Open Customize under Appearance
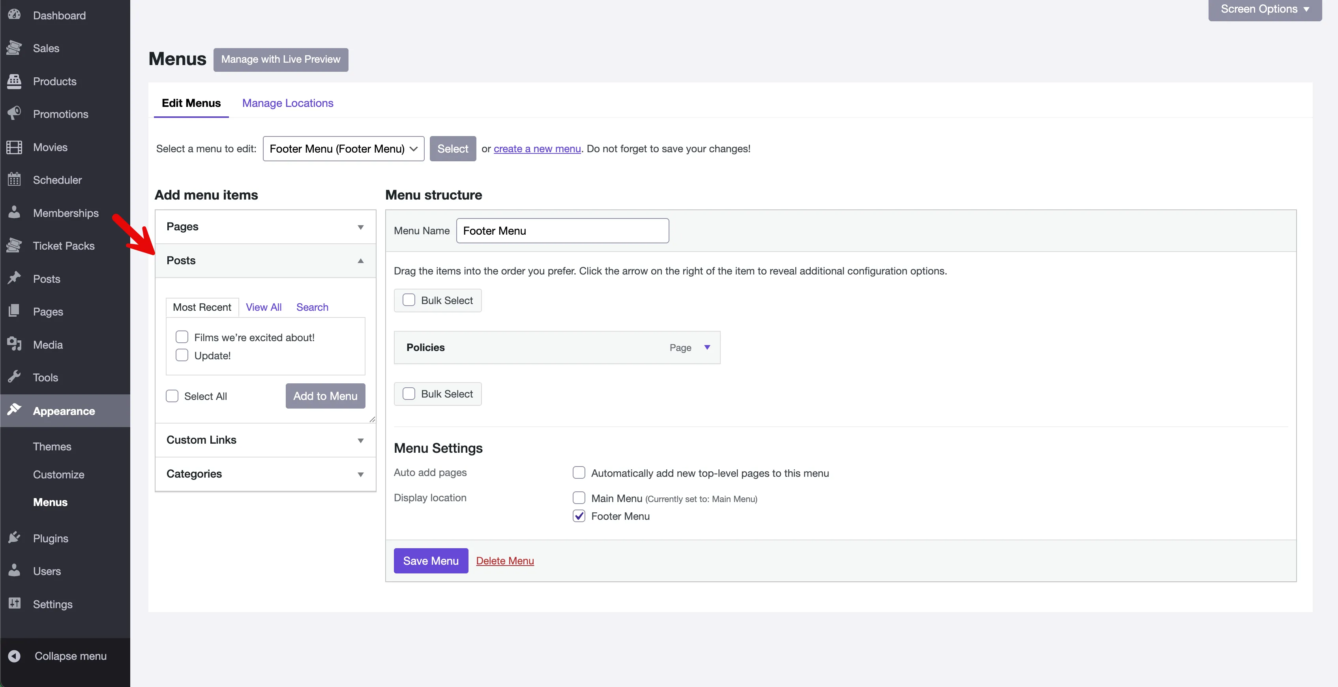This screenshot has width=1338, height=687. (x=59, y=474)
